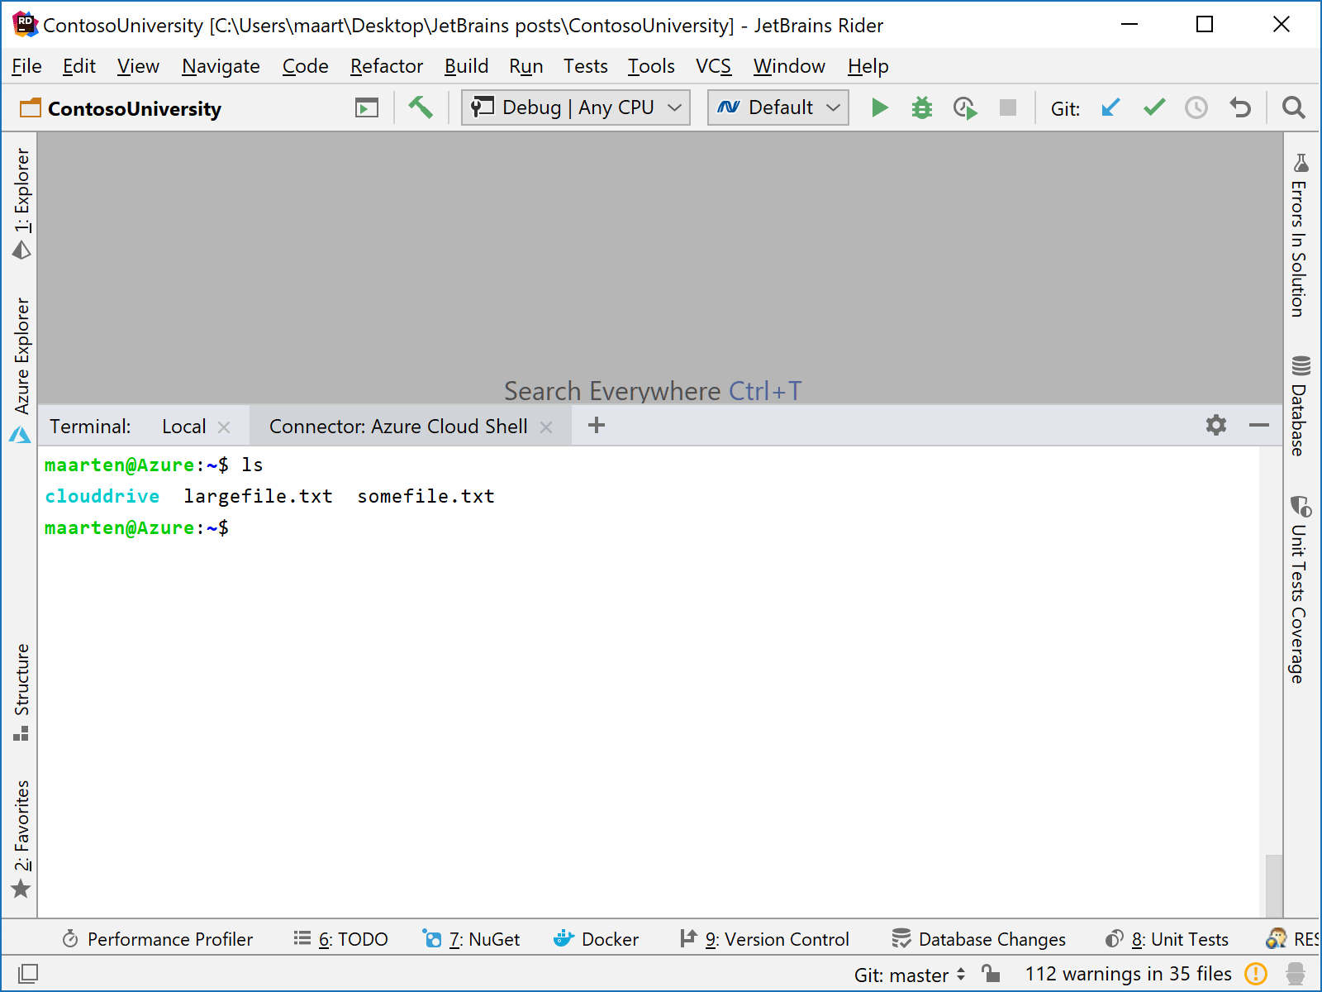Image resolution: width=1322 pixels, height=992 pixels.
Task: Toggle the 1: Explorer tool window
Action: tap(21, 203)
